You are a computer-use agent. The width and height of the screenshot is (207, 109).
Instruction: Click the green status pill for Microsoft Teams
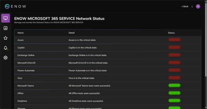[174, 85]
